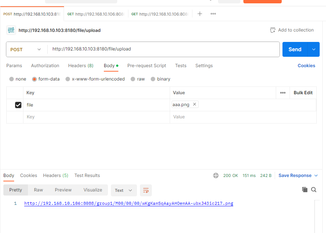Click the 151 ms response time
The width and height of the screenshot is (326, 233).
point(249,175)
